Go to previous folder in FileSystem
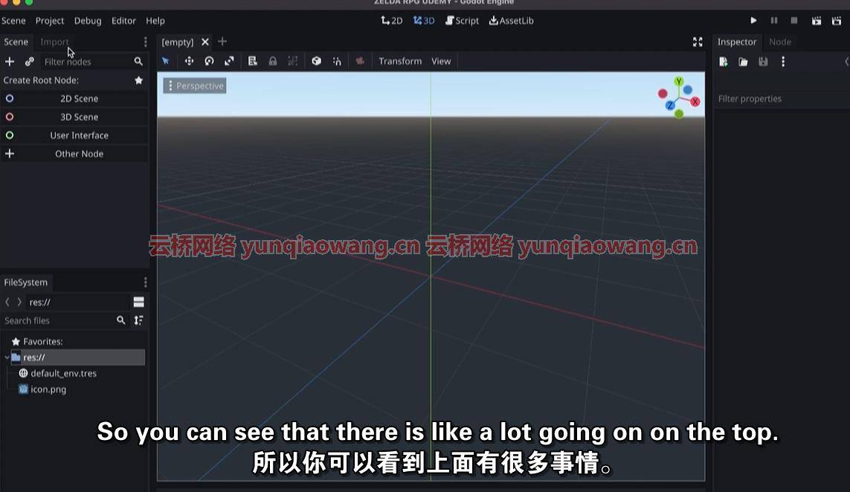The height and width of the screenshot is (492, 850). click(x=7, y=302)
